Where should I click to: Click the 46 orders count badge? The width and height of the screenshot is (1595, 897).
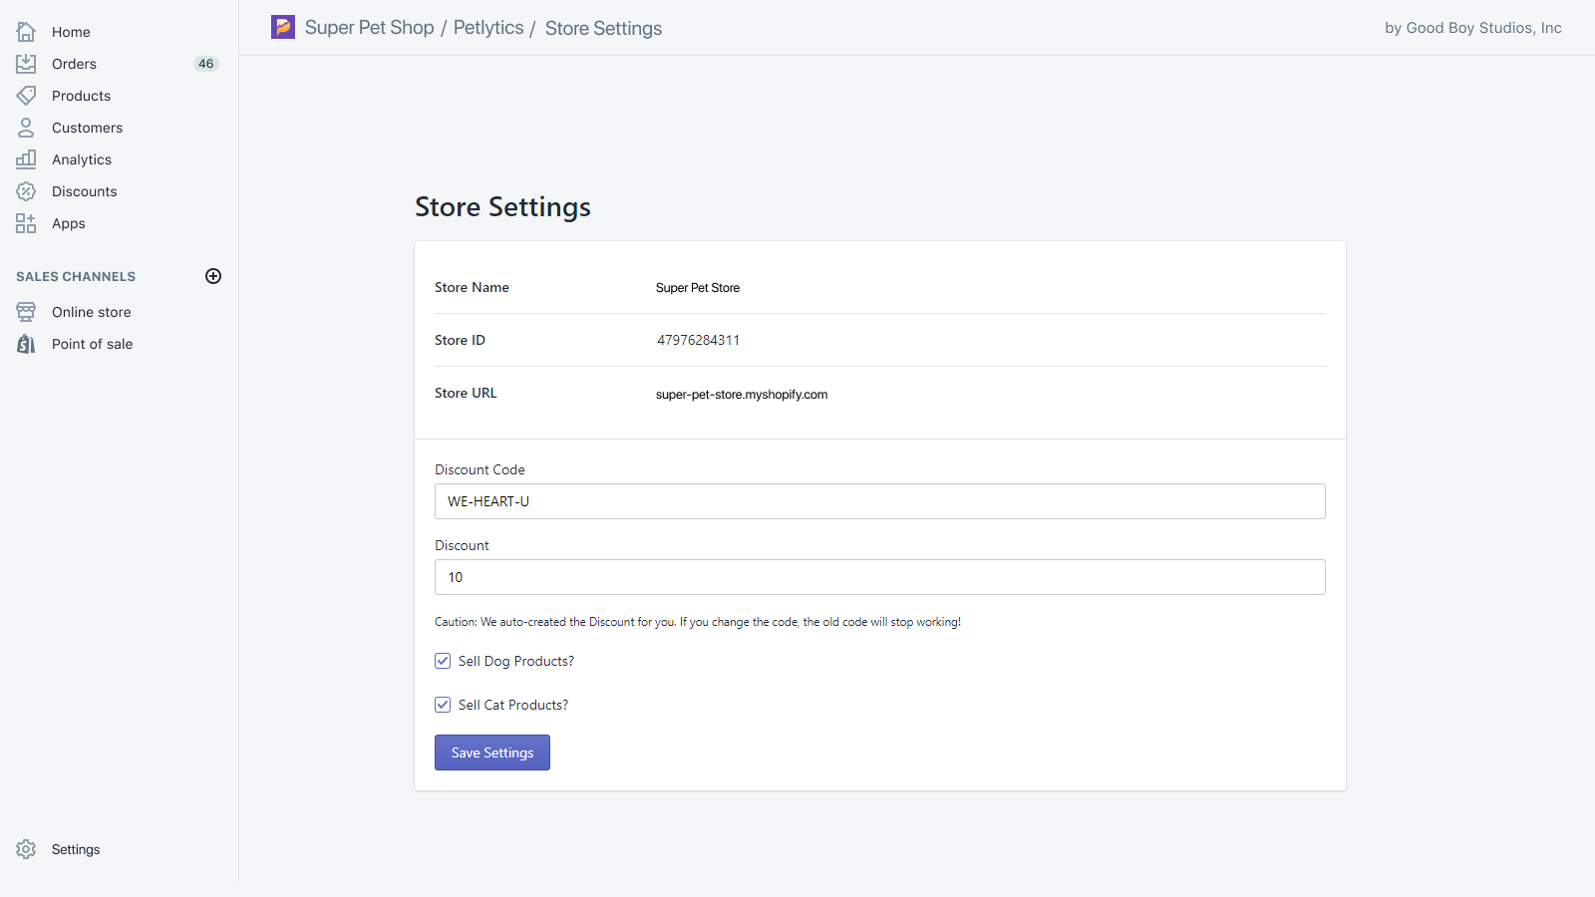click(x=205, y=64)
